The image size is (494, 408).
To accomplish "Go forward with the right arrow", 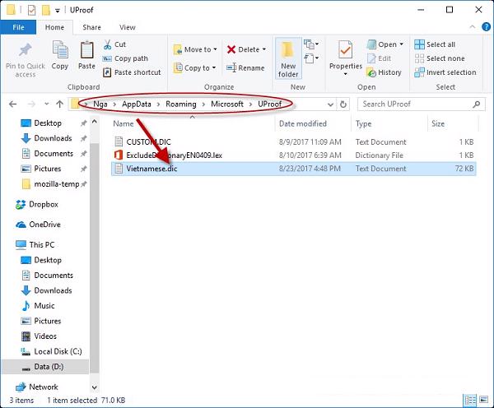I will tap(31, 104).
